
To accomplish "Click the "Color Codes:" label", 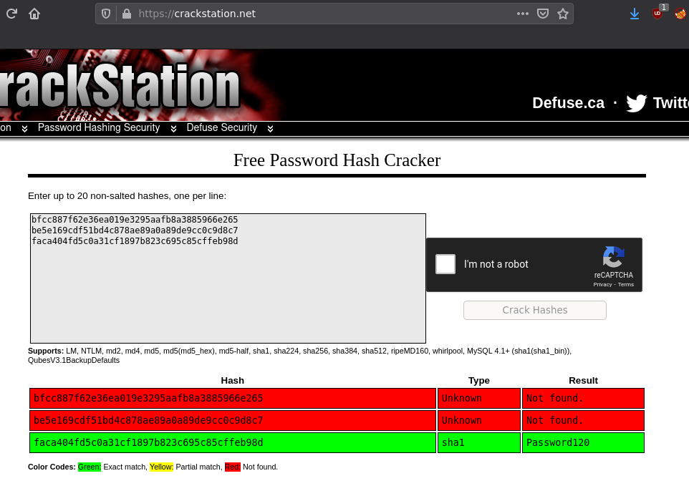I will click(x=52, y=467).
